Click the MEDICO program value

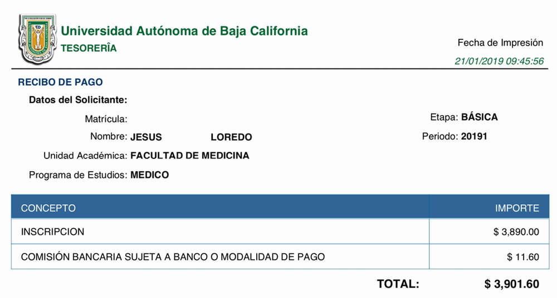(149, 175)
